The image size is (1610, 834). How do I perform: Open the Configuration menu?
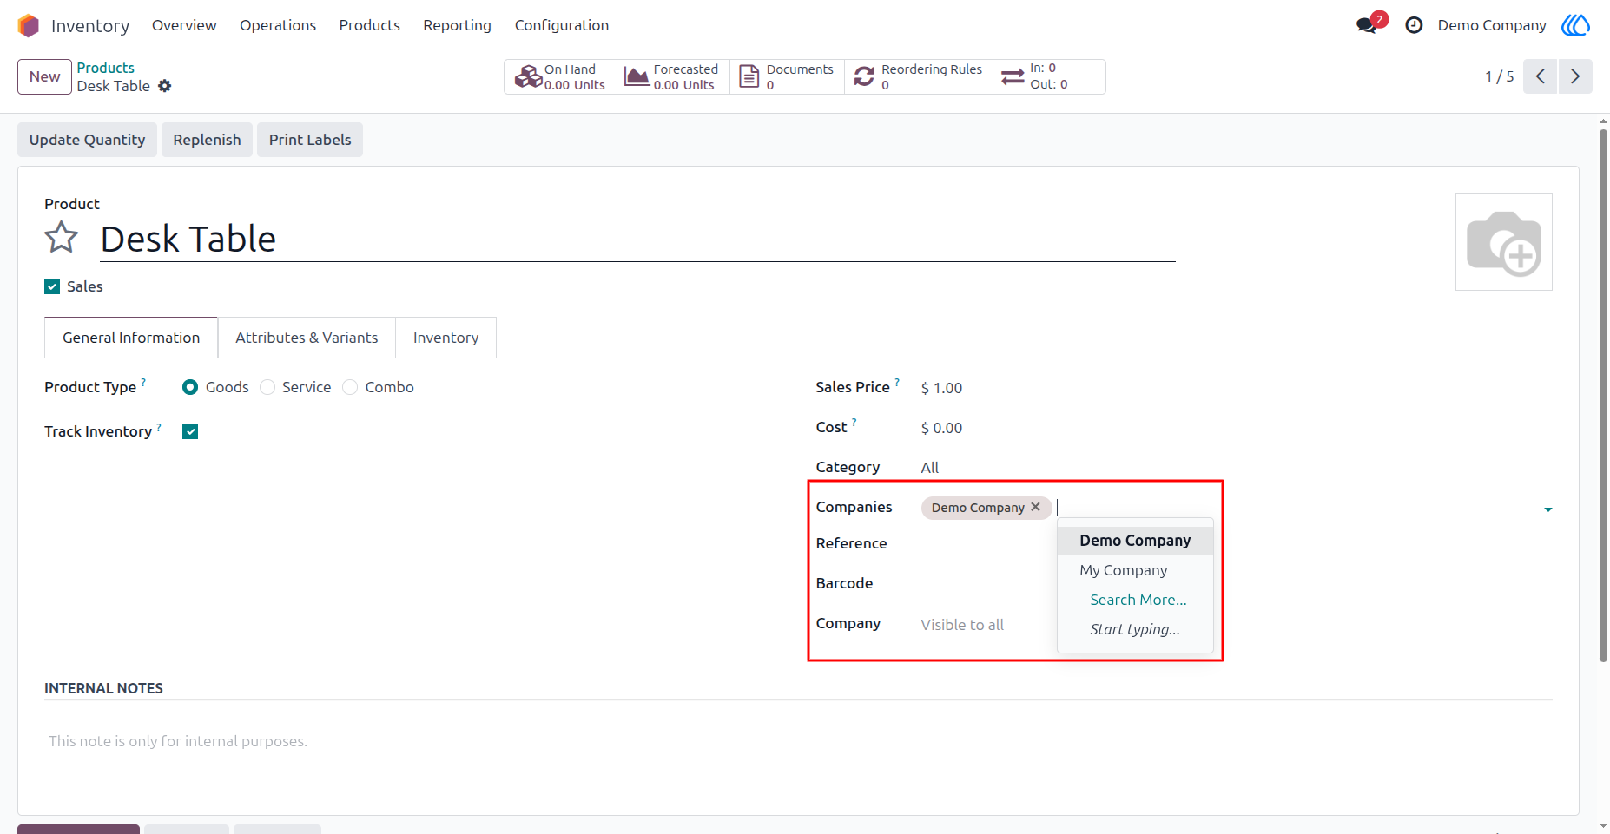562,25
